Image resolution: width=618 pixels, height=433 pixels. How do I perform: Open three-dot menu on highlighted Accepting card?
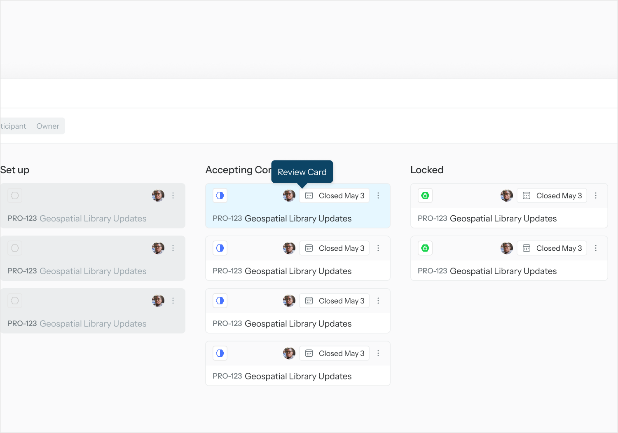(378, 195)
